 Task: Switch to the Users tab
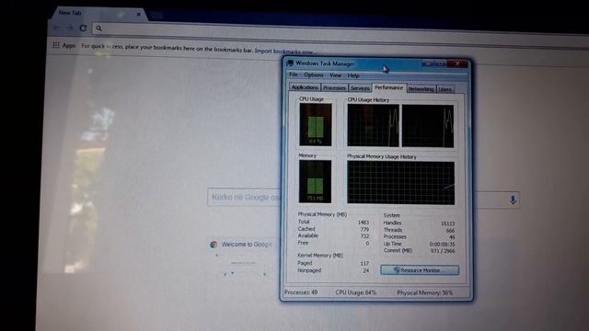pos(445,89)
